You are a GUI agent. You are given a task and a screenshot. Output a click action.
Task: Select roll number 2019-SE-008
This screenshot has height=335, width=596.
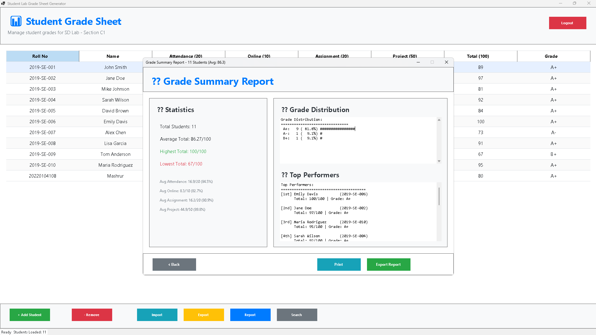click(43, 143)
